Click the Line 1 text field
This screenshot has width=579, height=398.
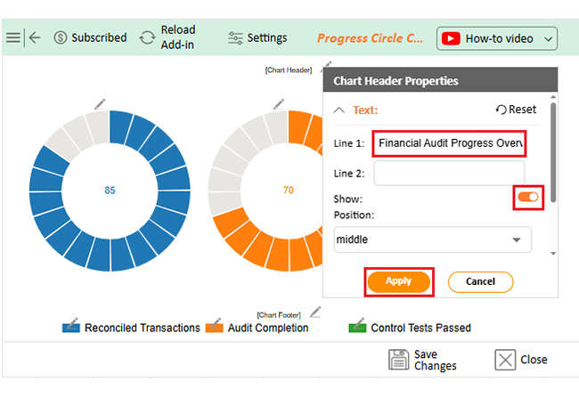tap(449, 142)
